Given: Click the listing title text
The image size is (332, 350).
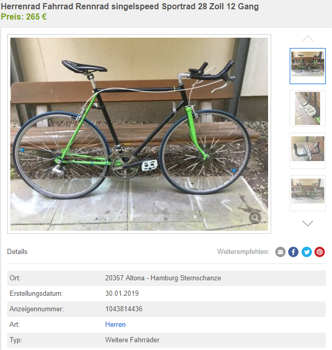Looking at the screenshot, I should click(x=130, y=7).
